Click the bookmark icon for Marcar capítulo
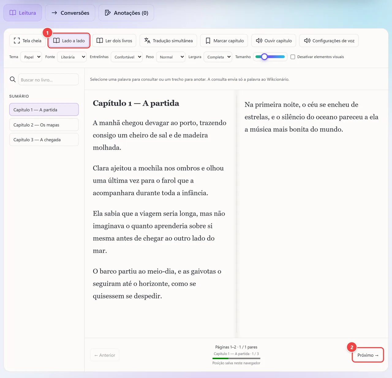392x378 pixels. (x=208, y=41)
